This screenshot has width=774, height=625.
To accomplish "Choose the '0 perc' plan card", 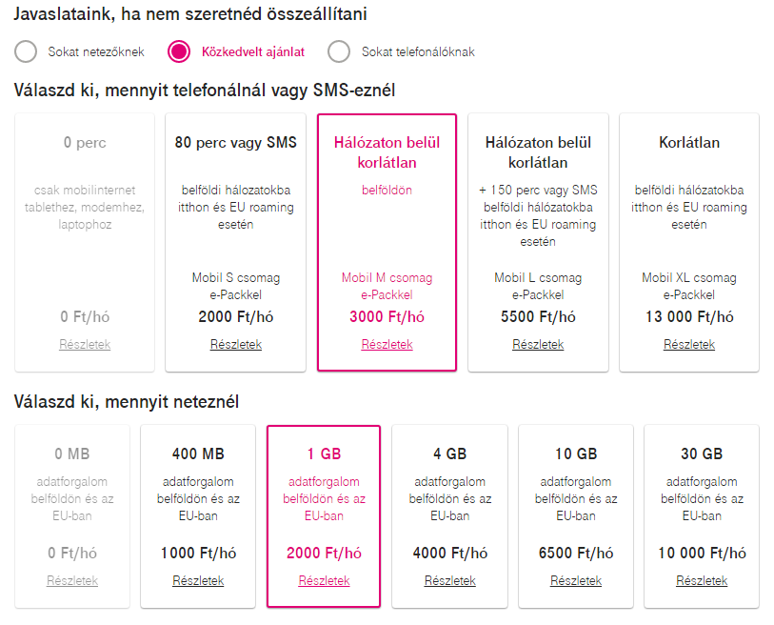I will click(85, 242).
